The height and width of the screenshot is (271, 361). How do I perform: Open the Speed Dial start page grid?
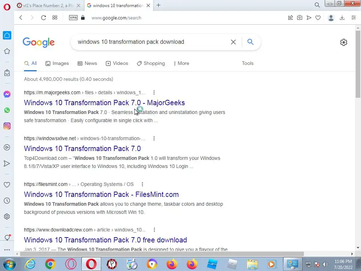tap(55, 18)
